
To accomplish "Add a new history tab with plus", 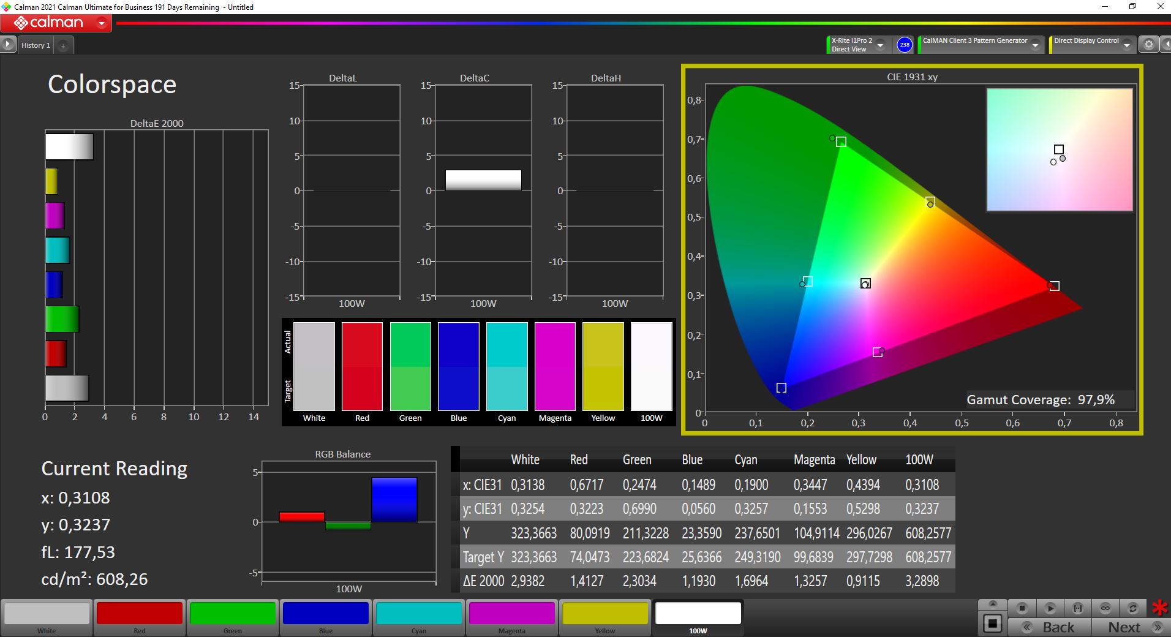I will (x=62, y=45).
